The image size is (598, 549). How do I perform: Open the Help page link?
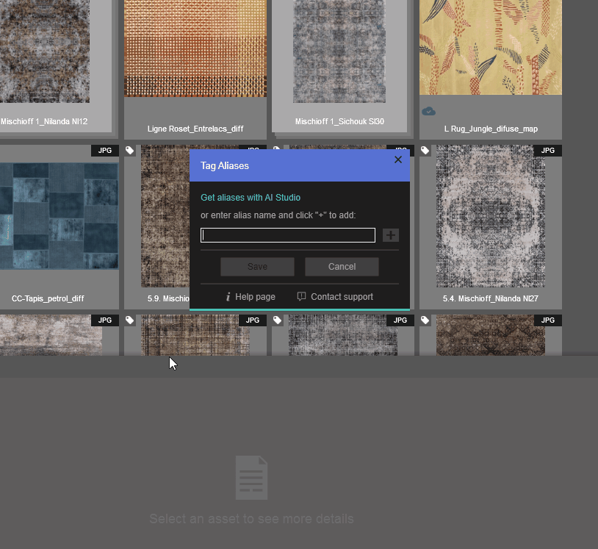[255, 297]
